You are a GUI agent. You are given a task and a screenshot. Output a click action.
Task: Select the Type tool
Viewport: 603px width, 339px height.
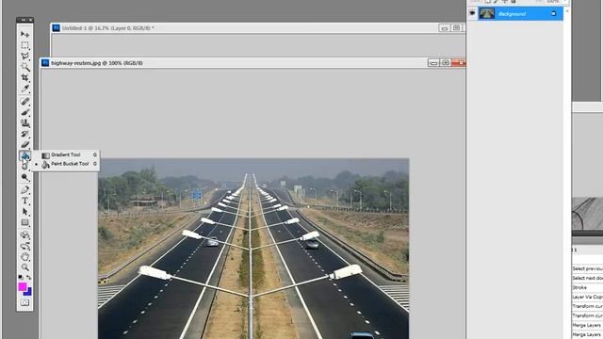pyautogui.click(x=25, y=201)
